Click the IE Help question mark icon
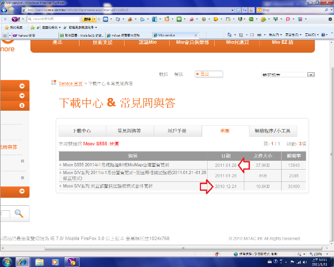Image resolution: width=334 pixels, height=267 pixels. tap(323, 34)
